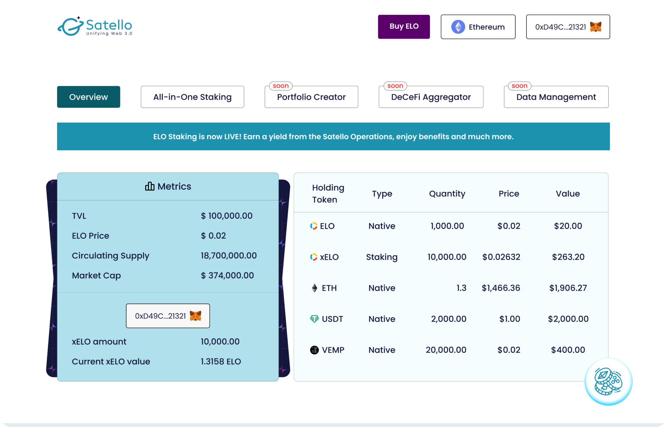667x427 pixels.
Task: Click the MetaMask fox icon in header
Action: [595, 27]
